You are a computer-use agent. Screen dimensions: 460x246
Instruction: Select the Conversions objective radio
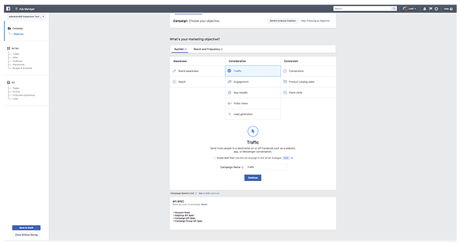pyautogui.click(x=285, y=71)
